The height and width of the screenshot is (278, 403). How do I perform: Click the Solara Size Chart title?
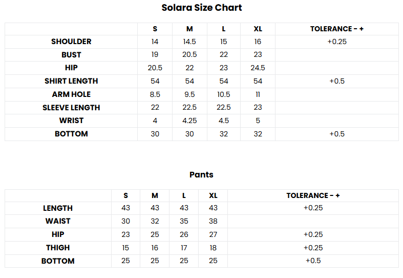[x=201, y=8]
